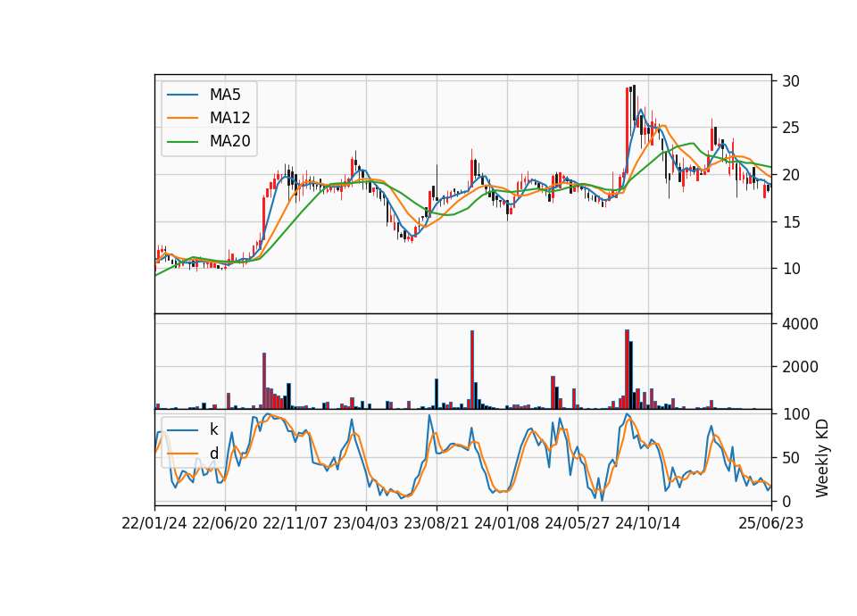Viewport: 857px width, 616px height.
Task: Click the volume axis label 4000
Action: point(800,324)
